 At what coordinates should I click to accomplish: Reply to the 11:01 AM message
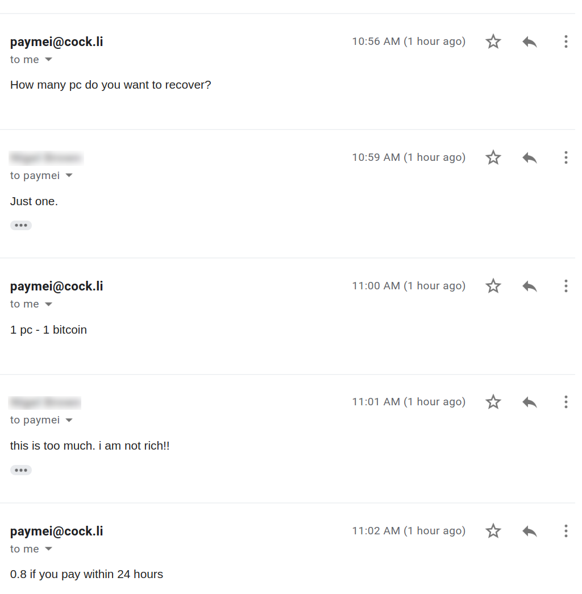click(529, 402)
